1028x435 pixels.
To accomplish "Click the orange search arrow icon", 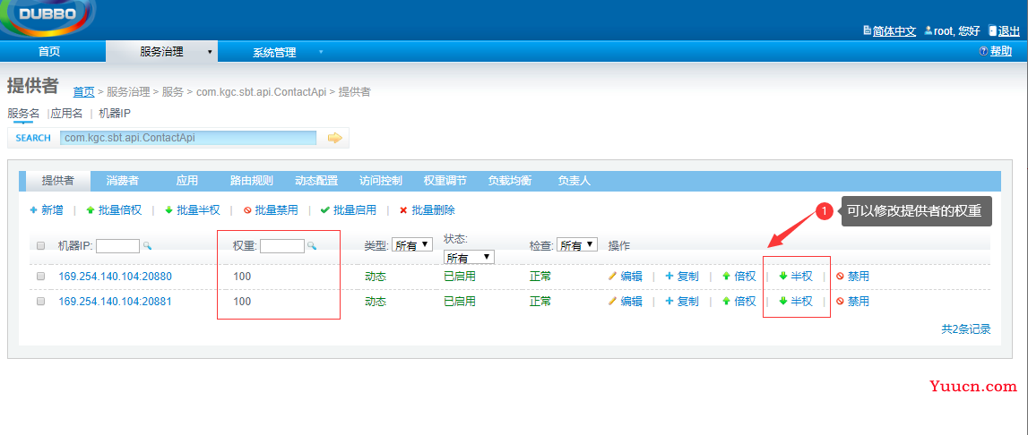I will click(x=335, y=138).
